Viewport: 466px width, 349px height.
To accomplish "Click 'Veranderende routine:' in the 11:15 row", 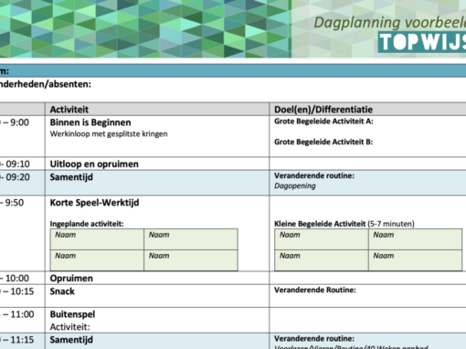I will click(314, 339).
